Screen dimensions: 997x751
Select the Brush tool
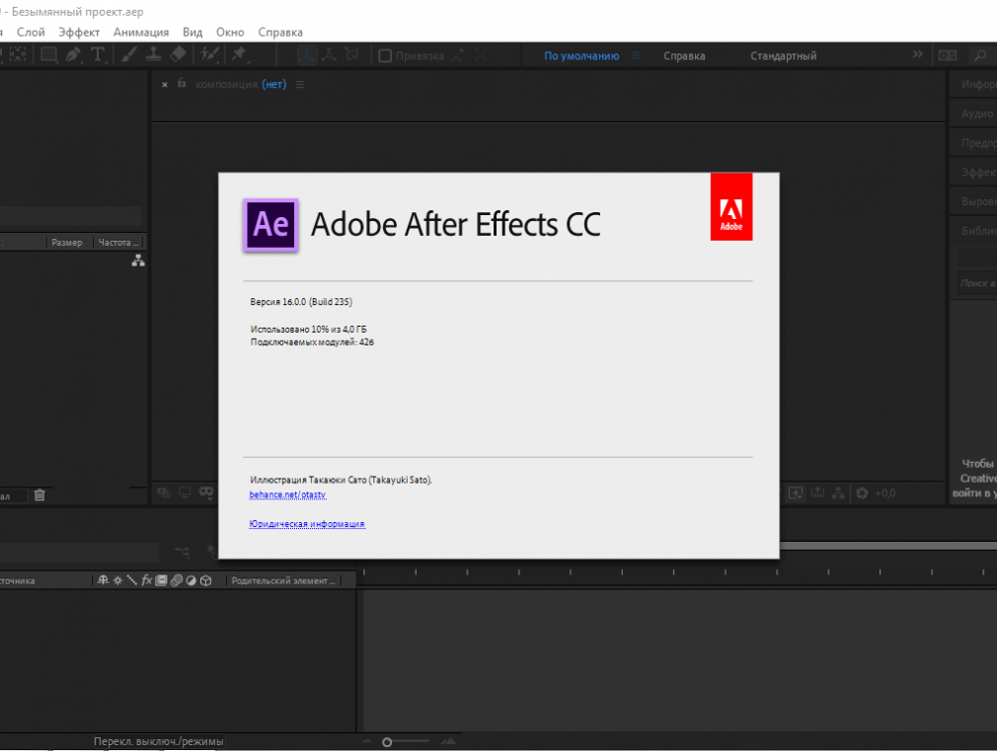tap(129, 54)
